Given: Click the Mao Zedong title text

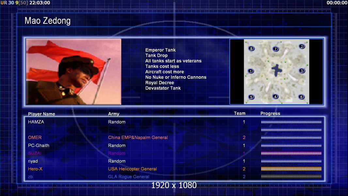Looking at the screenshot, I should (x=47, y=21).
